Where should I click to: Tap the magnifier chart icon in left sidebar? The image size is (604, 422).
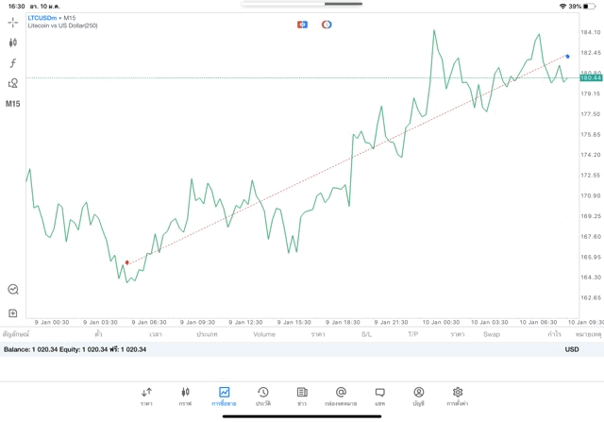coord(13,290)
